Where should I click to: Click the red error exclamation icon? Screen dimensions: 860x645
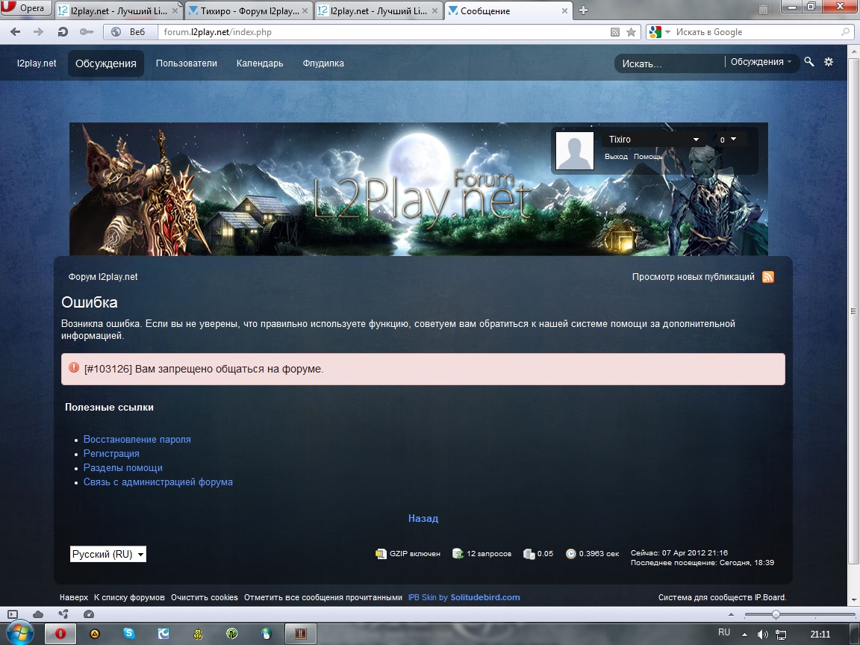pos(74,367)
